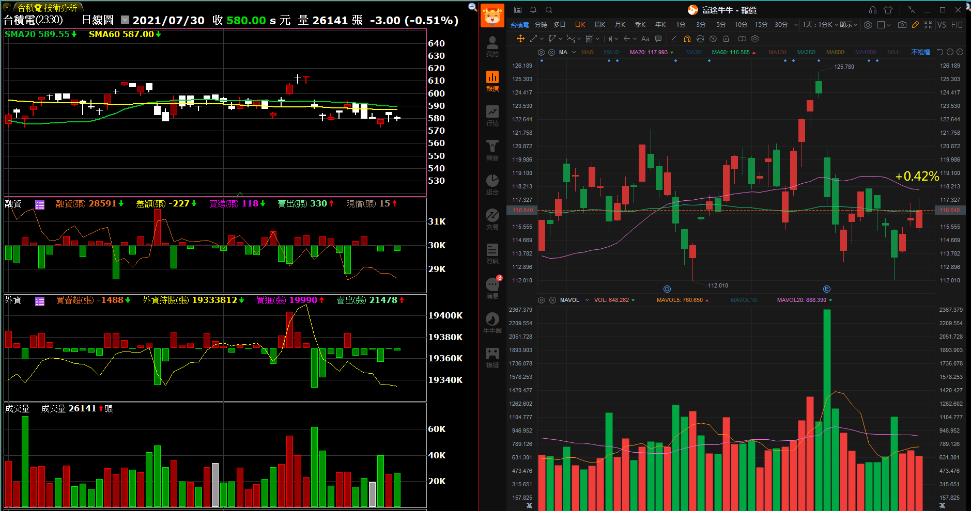Toggle MAVOL10 volume average line

pyautogui.click(x=744, y=300)
